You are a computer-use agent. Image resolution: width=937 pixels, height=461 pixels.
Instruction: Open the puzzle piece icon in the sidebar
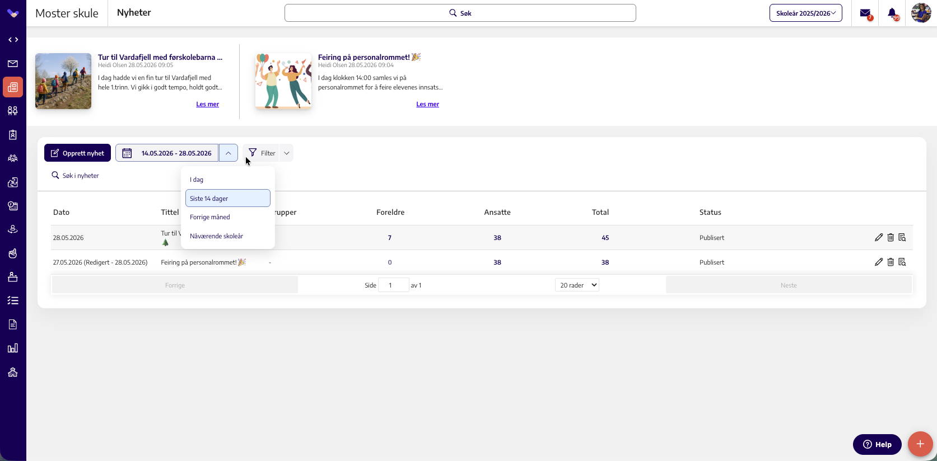pyautogui.click(x=13, y=182)
